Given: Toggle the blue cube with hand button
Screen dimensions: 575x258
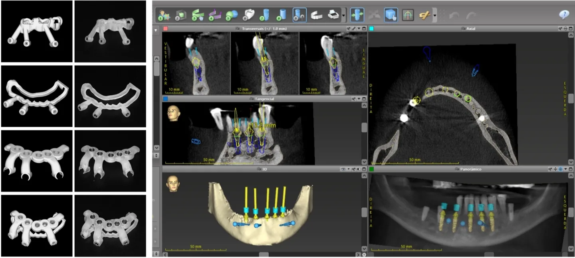Looking at the screenshot, I should click(391, 15).
